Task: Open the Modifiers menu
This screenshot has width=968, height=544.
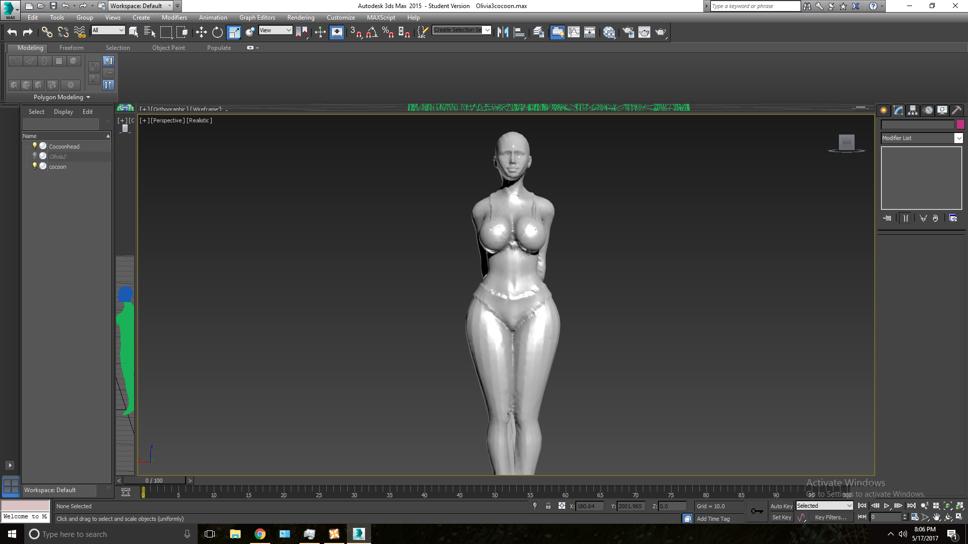Action: (174, 18)
